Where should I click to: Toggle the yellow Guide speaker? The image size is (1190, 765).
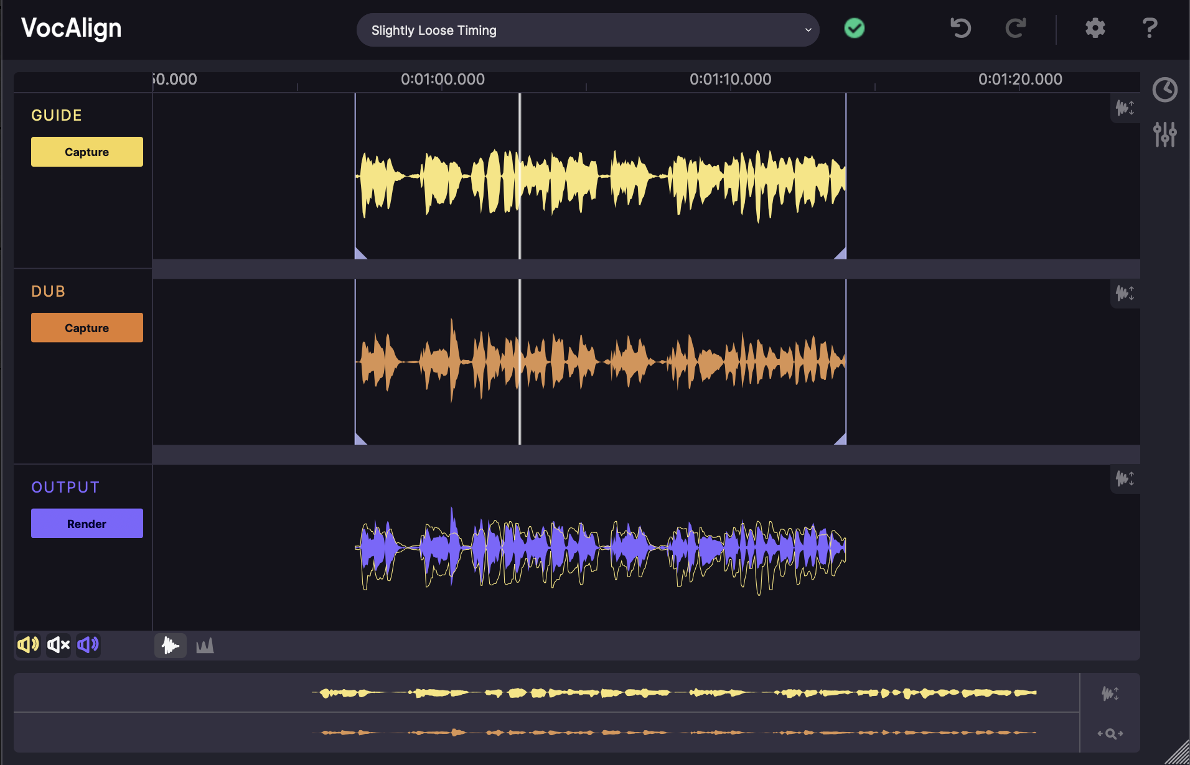tap(27, 645)
